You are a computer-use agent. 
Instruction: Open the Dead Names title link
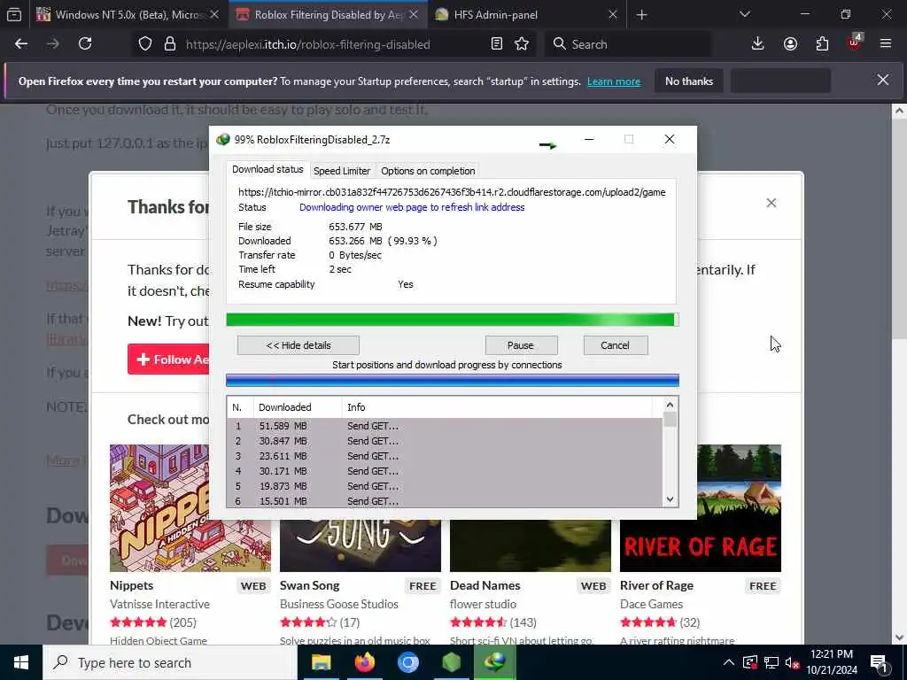[x=485, y=586]
